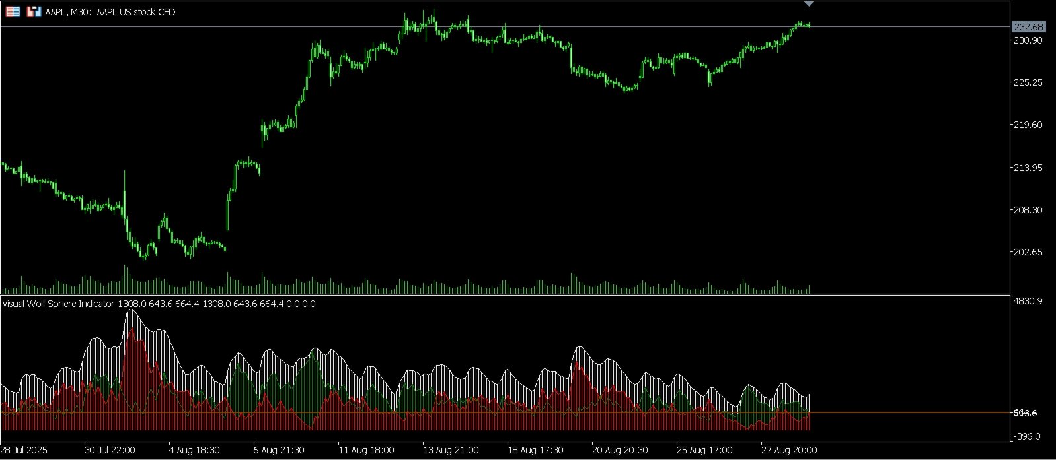Click the 208.30 price axis label
The image size is (1056, 460).
pyautogui.click(x=1028, y=210)
